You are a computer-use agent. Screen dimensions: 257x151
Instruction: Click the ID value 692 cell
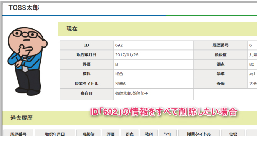tap(153, 45)
